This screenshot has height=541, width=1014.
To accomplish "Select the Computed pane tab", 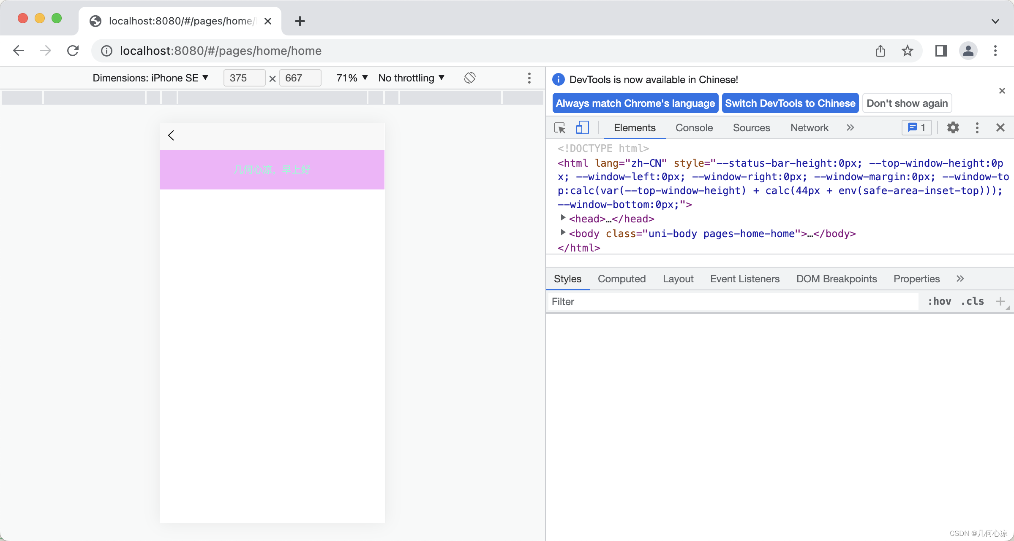I will [621, 279].
